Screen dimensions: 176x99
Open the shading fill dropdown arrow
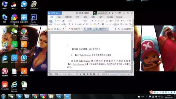click(x=128, y=24)
